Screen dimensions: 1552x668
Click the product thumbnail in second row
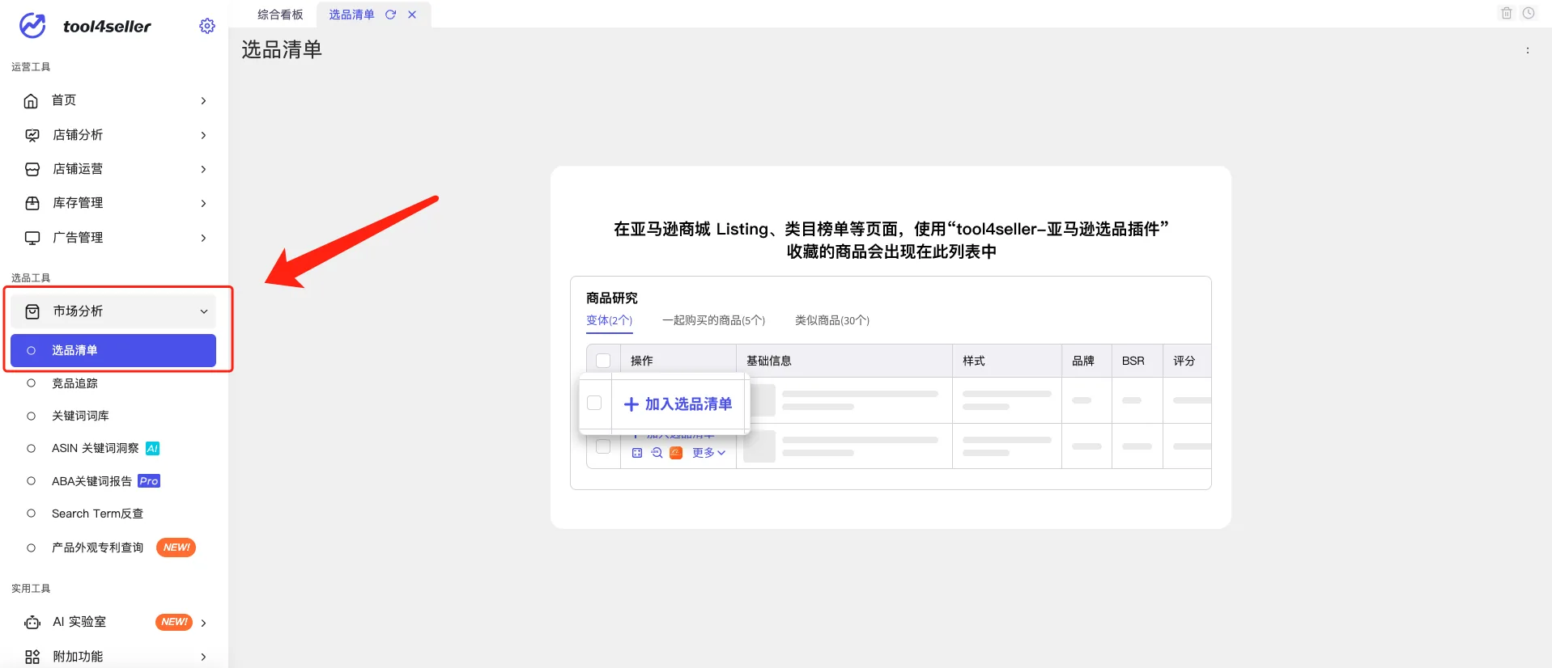[x=759, y=446]
